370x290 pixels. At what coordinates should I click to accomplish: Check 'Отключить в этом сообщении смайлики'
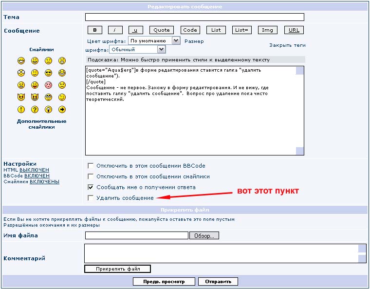tap(90, 176)
